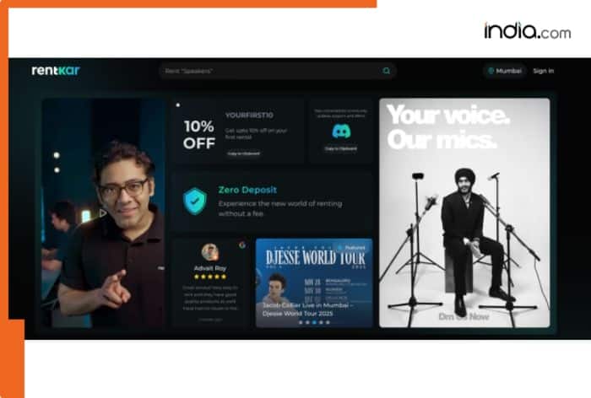Focus the Rent "Speakers" search field
Image resolution: width=591 pixels, height=398 pixels.
click(x=278, y=71)
